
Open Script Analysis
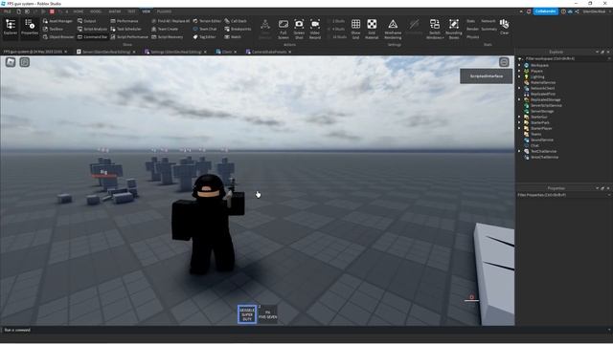click(x=92, y=29)
